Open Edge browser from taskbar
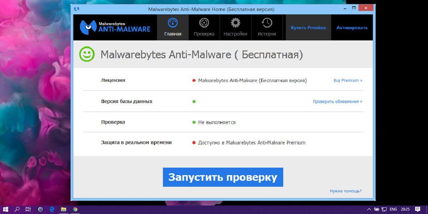Viewport: 428px width, 214px height. [x=52, y=209]
